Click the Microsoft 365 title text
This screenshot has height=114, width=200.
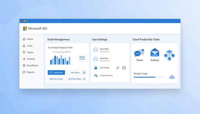coord(38,28)
